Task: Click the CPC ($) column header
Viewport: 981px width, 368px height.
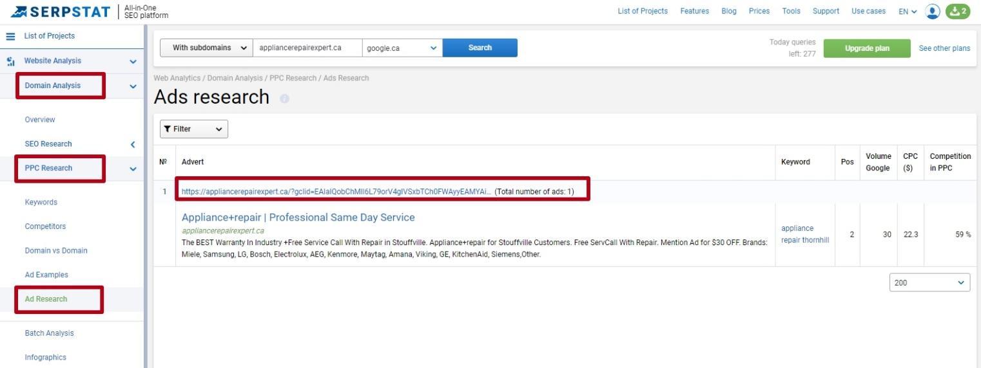Action: tap(910, 162)
